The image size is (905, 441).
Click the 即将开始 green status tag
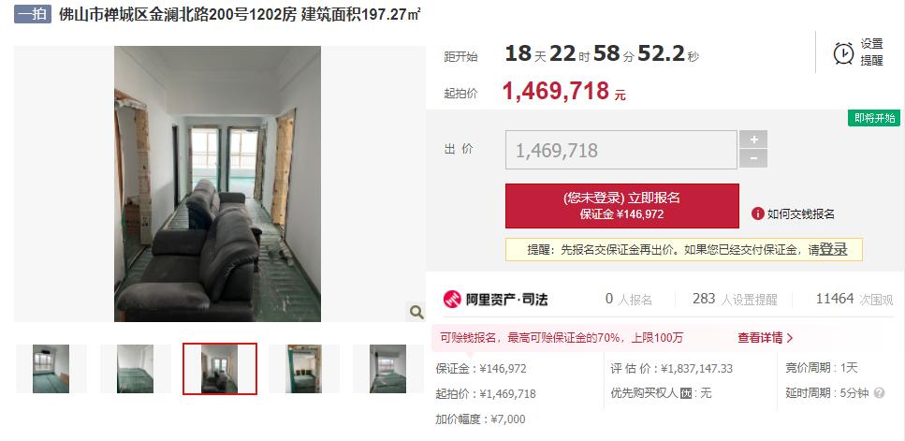tap(874, 118)
